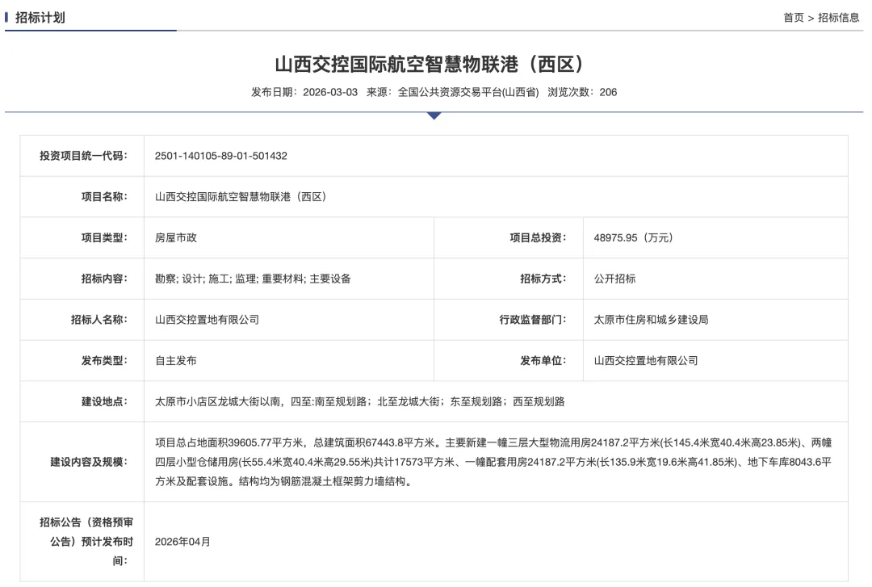Click the location text 太原市小店区龙城大街以南
The image size is (872, 587).
[x=217, y=402]
